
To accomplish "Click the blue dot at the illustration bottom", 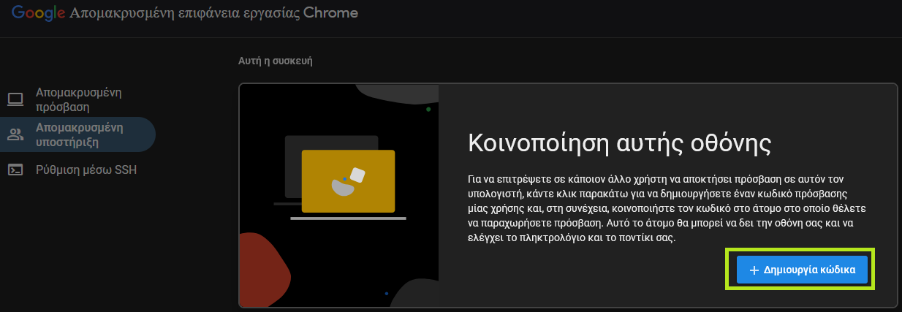I will point(386,294).
